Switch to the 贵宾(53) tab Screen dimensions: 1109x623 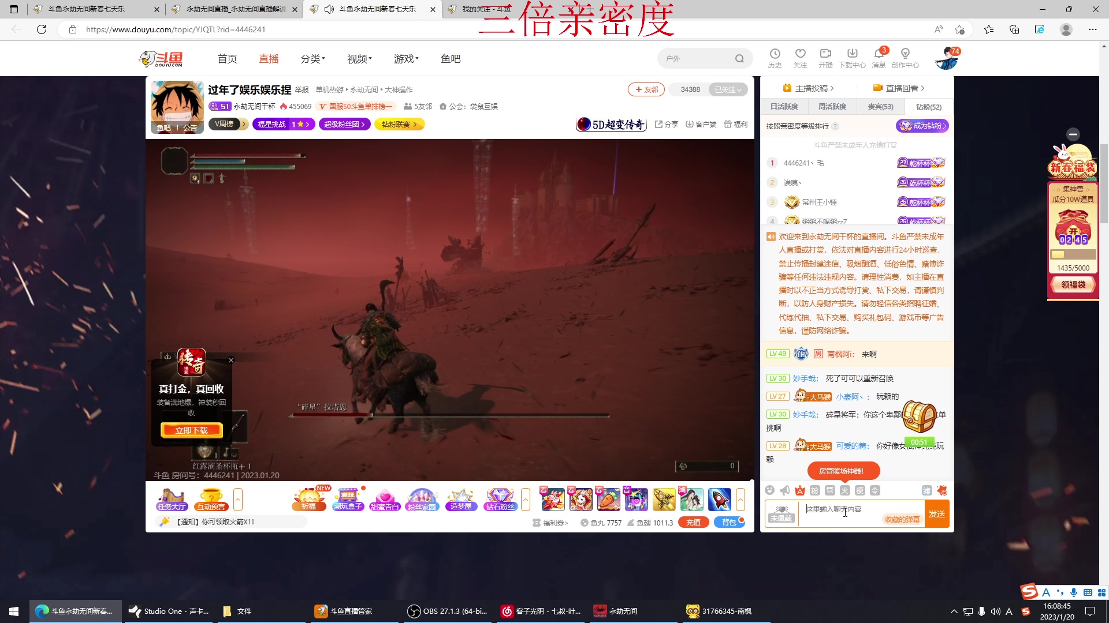[x=880, y=107]
